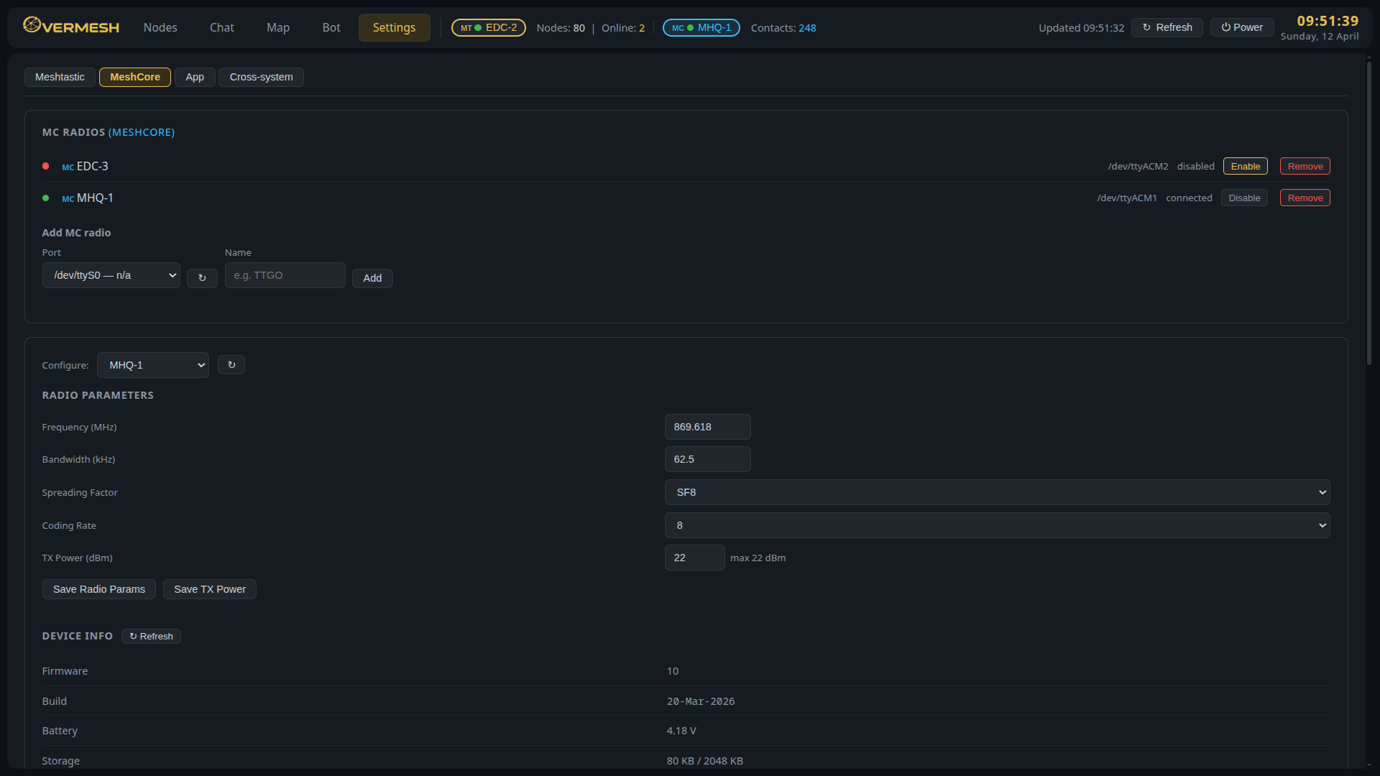Click the Overmesh logo
1380x776 pixels.
(71, 27)
